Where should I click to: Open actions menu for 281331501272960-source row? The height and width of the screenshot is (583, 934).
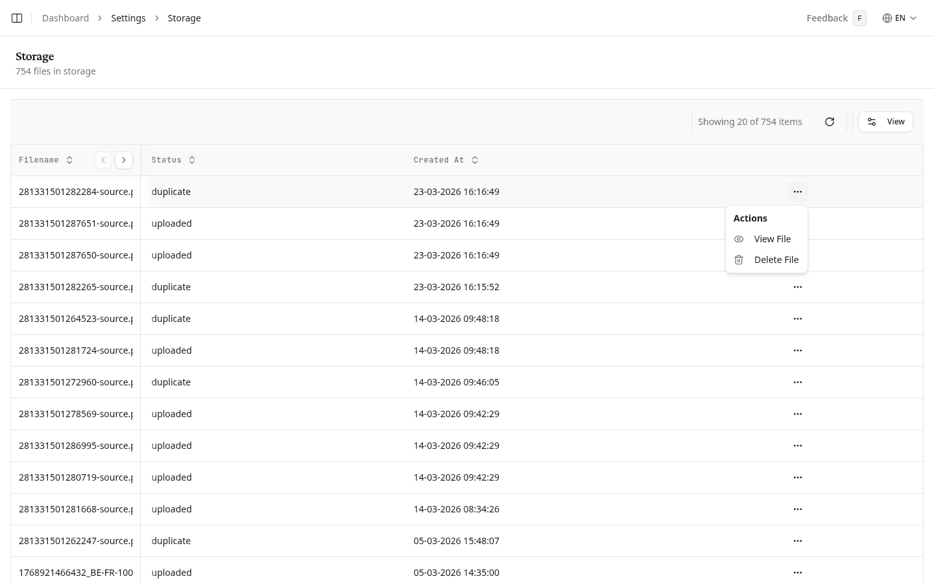tap(798, 382)
